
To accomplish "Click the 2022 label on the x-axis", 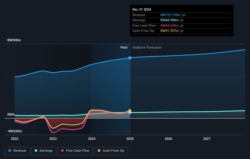I will [15, 139].
